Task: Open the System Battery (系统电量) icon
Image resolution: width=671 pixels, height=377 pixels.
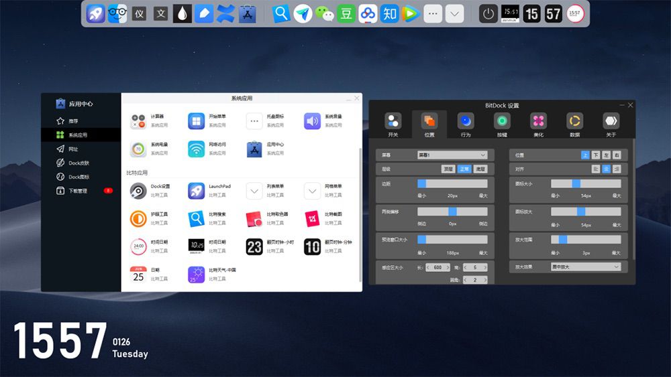Action: pyautogui.click(x=138, y=149)
